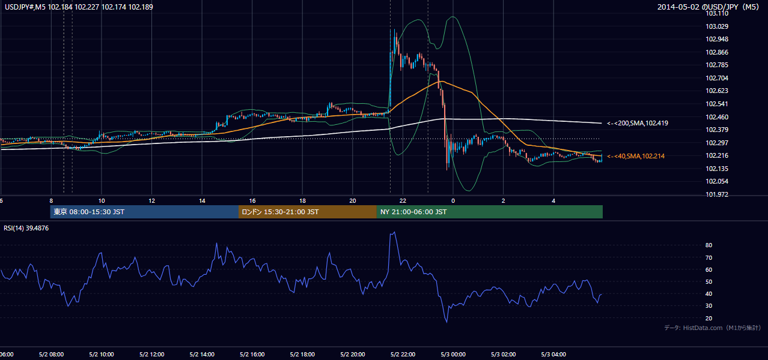Click price axis label 102.704
768x360 pixels.
coord(716,78)
